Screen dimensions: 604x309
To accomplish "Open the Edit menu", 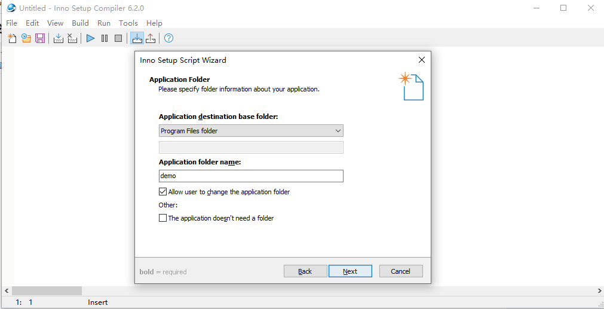I will (x=32, y=23).
